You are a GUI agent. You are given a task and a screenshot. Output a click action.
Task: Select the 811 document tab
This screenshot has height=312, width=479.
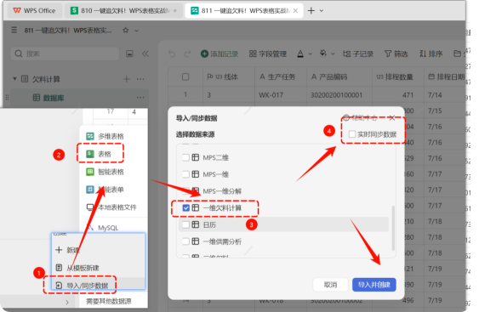pyautogui.click(x=244, y=11)
